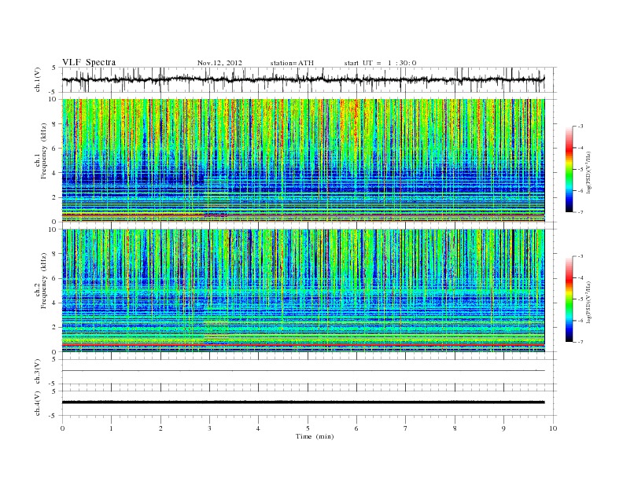Select lower log(PSD)(V²/Hz) color bar label
The width and height of the screenshot is (623, 481).
click(589, 302)
